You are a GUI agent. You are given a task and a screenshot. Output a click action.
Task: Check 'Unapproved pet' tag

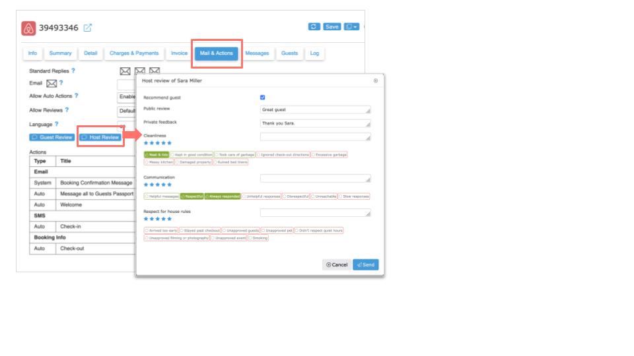click(277, 231)
